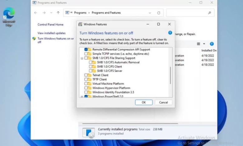The image size is (243, 146).
Task: Open the view options dropdown arrow
Action: (x=204, y=44)
